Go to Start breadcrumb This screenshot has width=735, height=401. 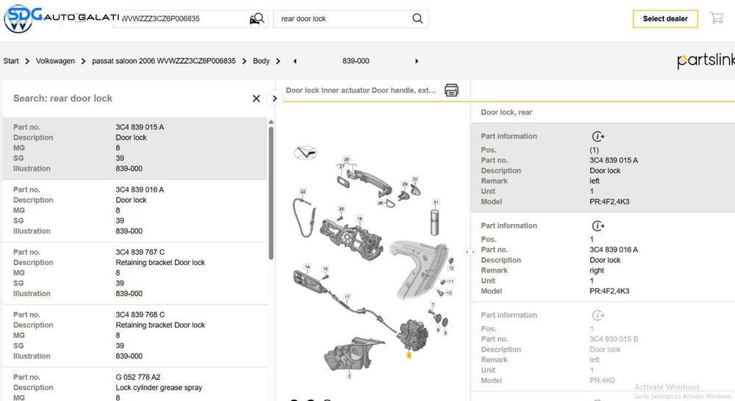(11, 61)
